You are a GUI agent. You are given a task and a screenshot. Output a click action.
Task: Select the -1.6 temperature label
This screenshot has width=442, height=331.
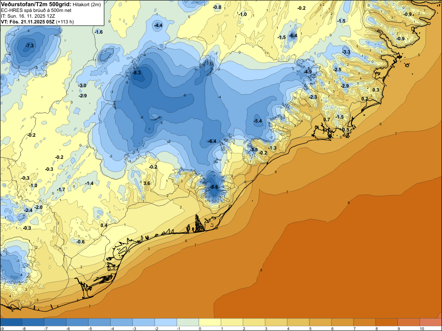coord(99,32)
